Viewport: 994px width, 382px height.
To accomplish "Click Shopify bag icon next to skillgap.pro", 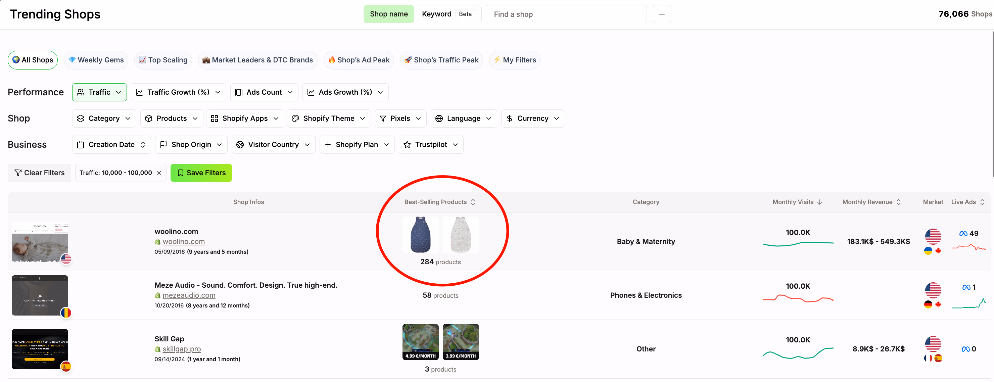I will 157,349.
